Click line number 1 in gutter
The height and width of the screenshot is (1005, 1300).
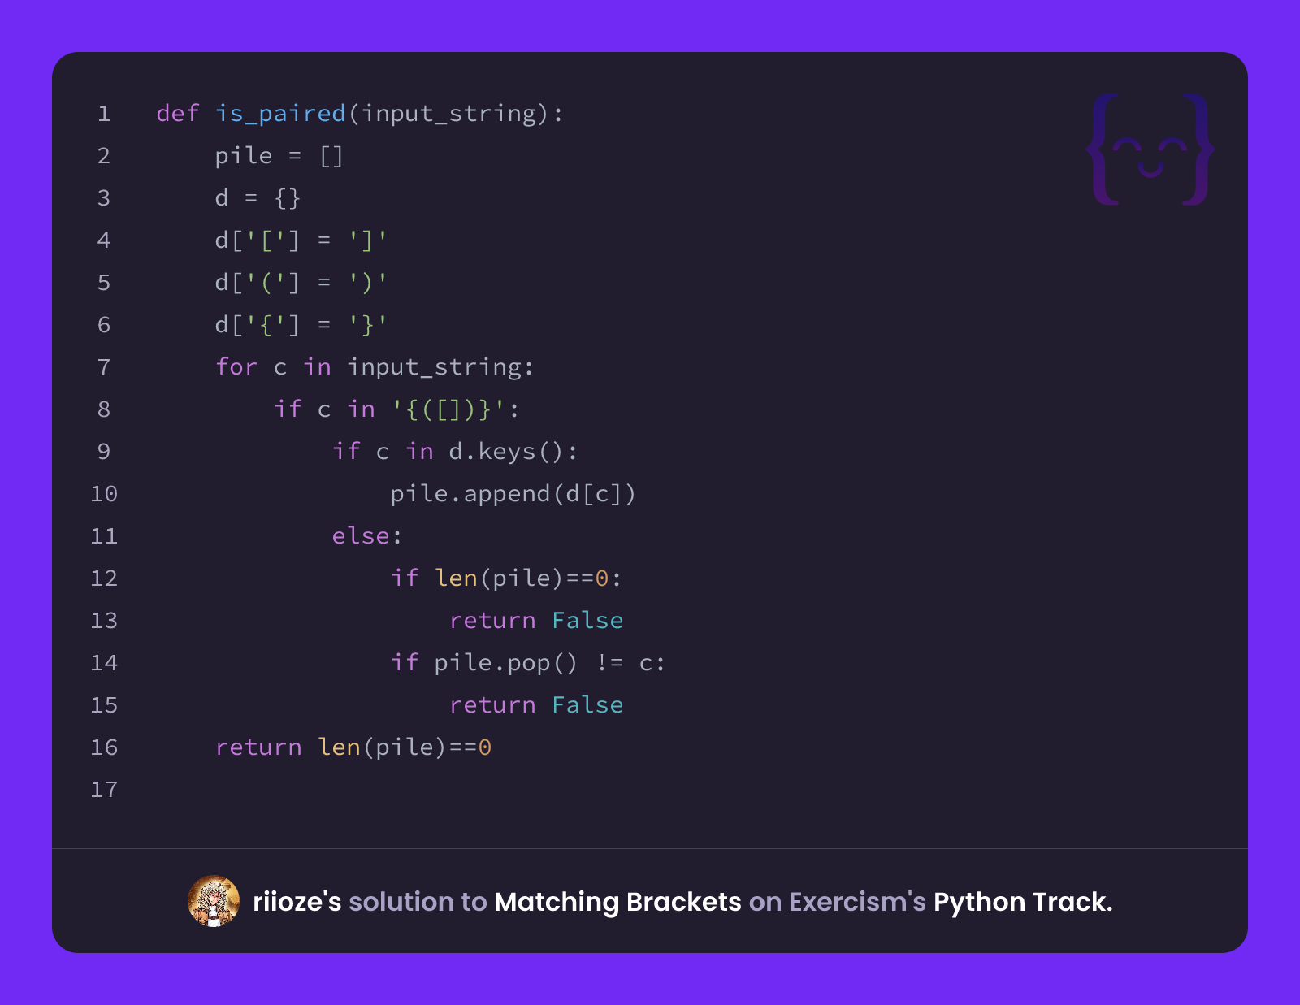104,114
